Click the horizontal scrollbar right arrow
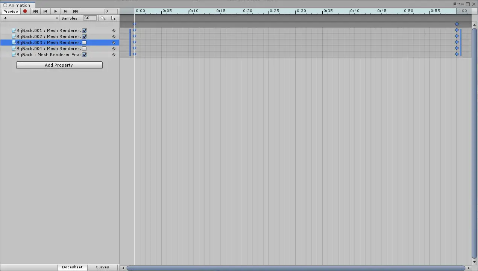The width and height of the screenshot is (478, 271). tap(469, 268)
